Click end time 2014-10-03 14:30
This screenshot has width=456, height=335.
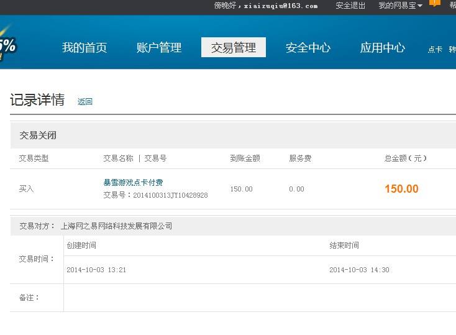[x=359, y=270]
